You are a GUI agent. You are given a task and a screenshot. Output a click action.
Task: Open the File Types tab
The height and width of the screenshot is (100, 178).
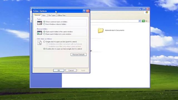[x=52, y=15]
